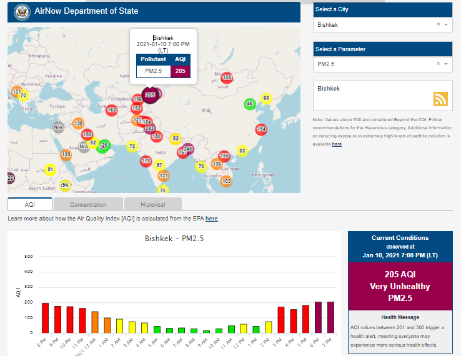This screenshot has width=461, height=356.
Task: Click the dark red 205 AQI Very Unhealthy panel
Action: point(400,286)
